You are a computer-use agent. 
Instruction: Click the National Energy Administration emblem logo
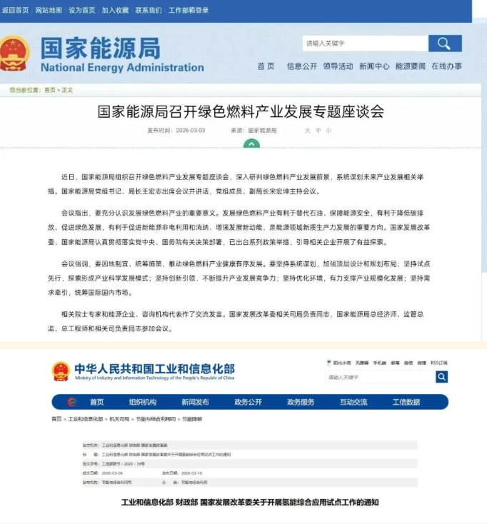coord(14,54)
